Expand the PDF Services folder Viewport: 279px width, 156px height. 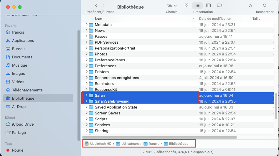pos(87,42)
